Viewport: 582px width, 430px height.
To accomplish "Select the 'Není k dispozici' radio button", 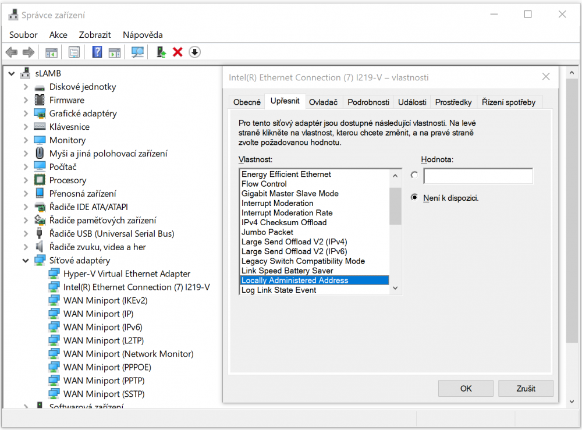I will click(x=414, y=197).
